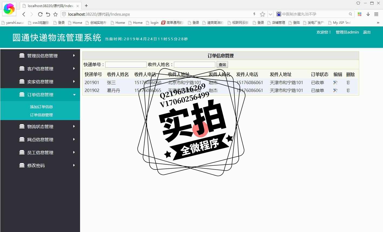
Task: Click the favorite star inside address bar
Action: [x=262, y=14]
